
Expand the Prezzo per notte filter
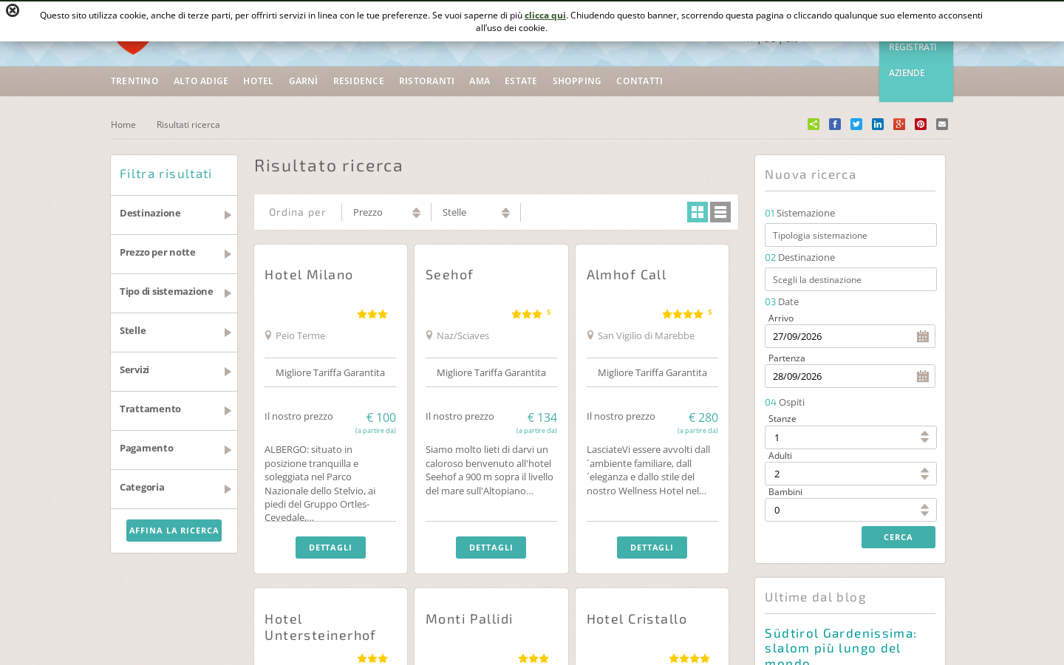point(174,253)
